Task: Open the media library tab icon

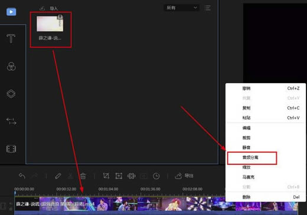Action: [x=11, y=12]
